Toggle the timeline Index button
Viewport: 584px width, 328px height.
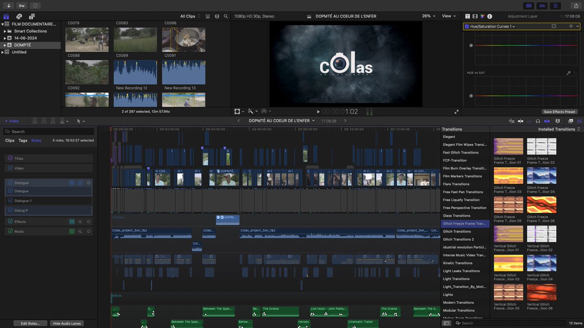click(12, 121)
